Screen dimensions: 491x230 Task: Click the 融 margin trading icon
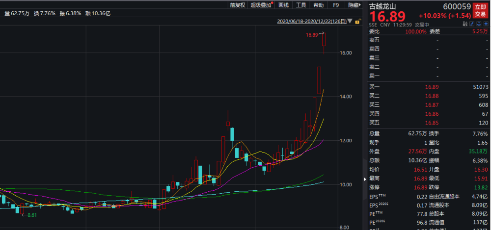click(465, 24)
